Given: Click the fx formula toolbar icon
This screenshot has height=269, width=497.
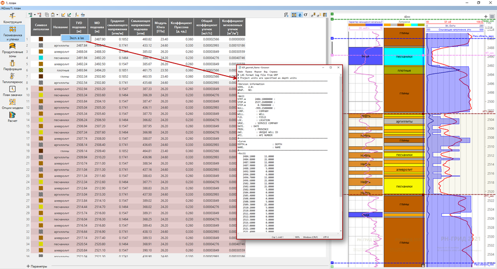Looking at the screenshot, I should coord(76,14).
